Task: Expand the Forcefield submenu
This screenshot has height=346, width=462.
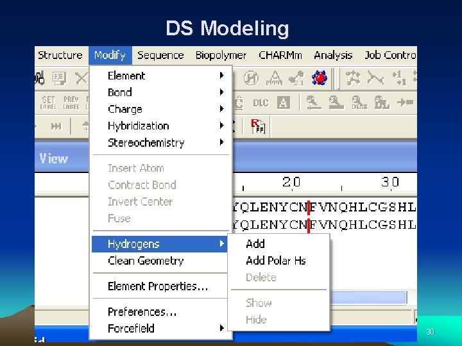Action: tap(161, 328)
